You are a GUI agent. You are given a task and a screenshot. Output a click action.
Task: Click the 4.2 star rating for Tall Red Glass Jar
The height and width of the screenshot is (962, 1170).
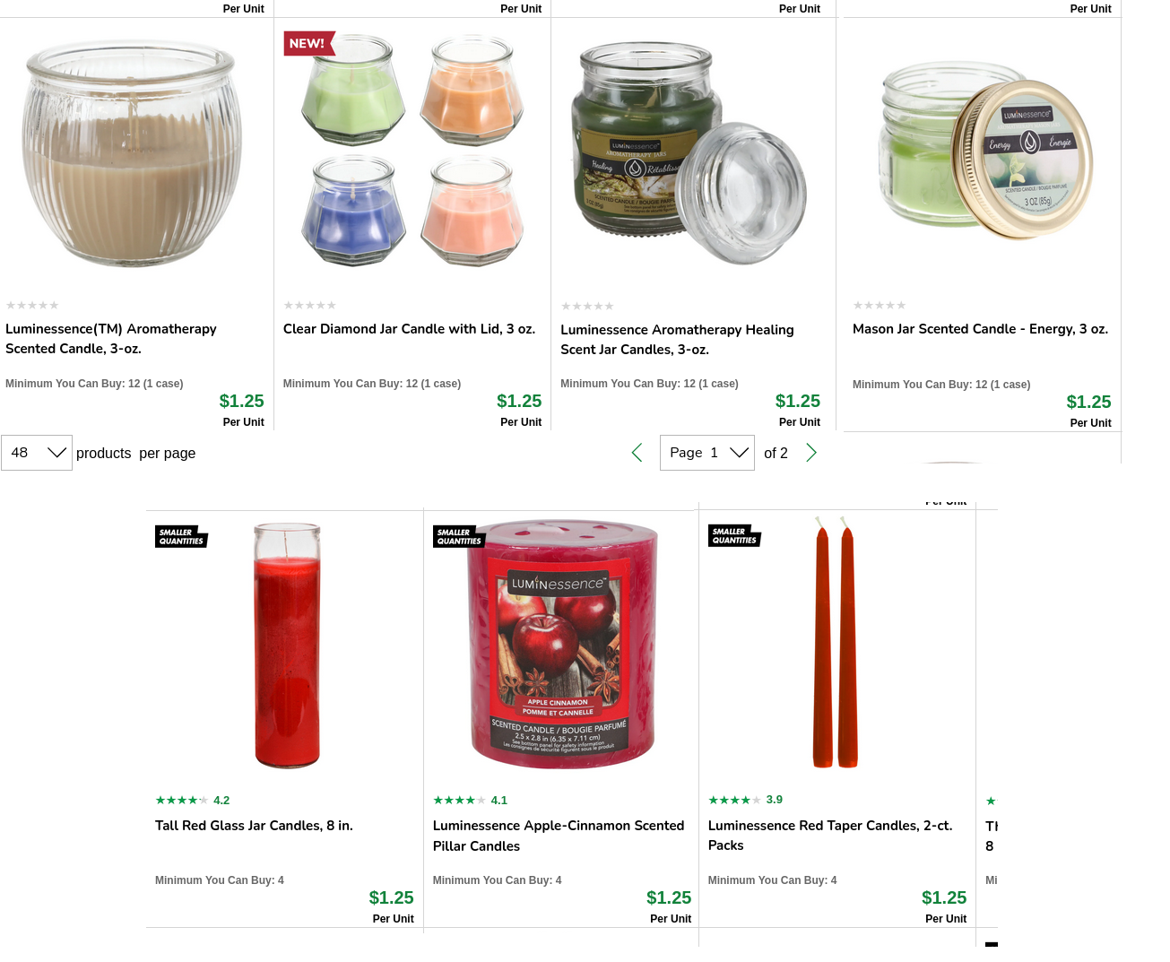[x=193, y=800]
